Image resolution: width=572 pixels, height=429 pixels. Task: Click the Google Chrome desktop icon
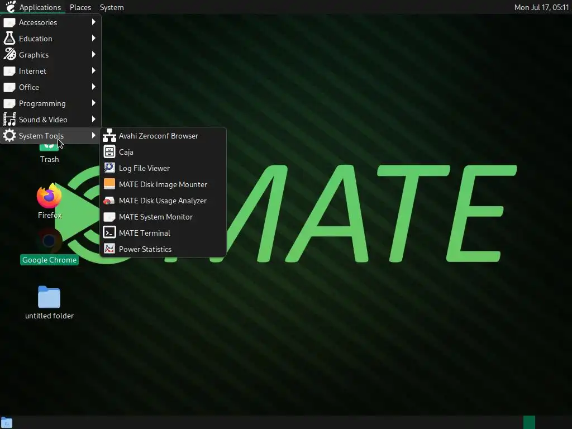click(49, 241)
